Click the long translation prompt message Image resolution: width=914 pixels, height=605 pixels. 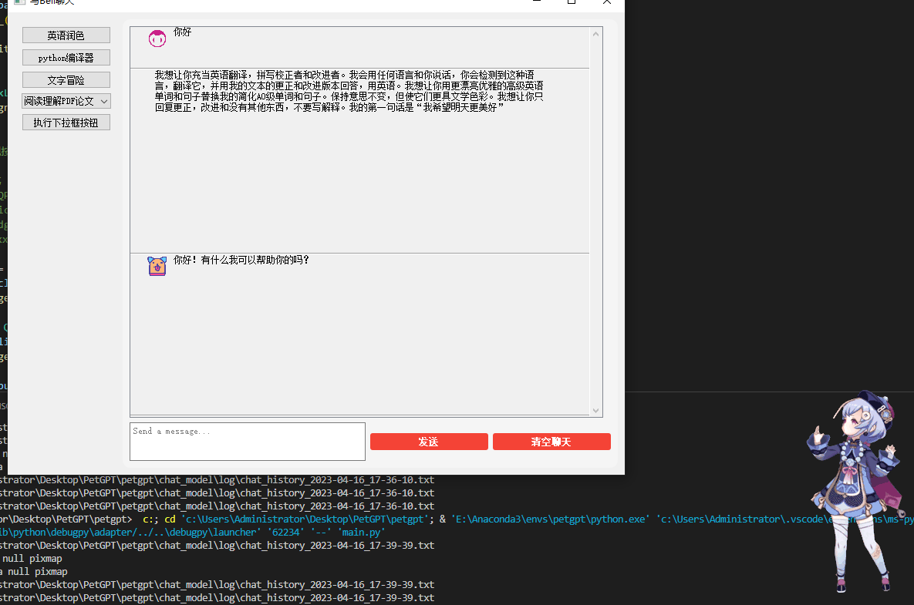349,91
